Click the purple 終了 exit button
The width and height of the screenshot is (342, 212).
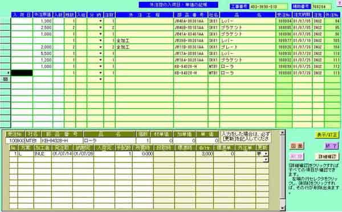331,146
